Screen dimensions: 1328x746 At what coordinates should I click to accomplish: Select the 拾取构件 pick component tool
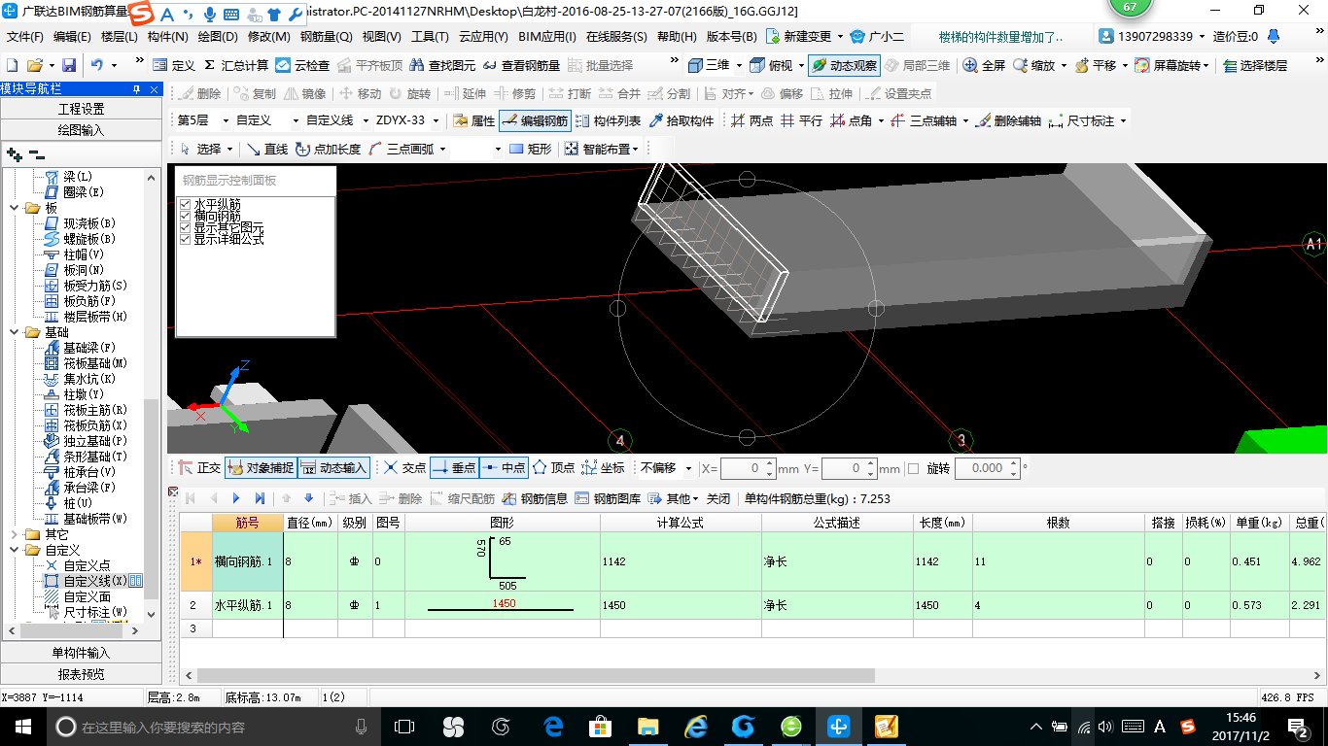681,120
